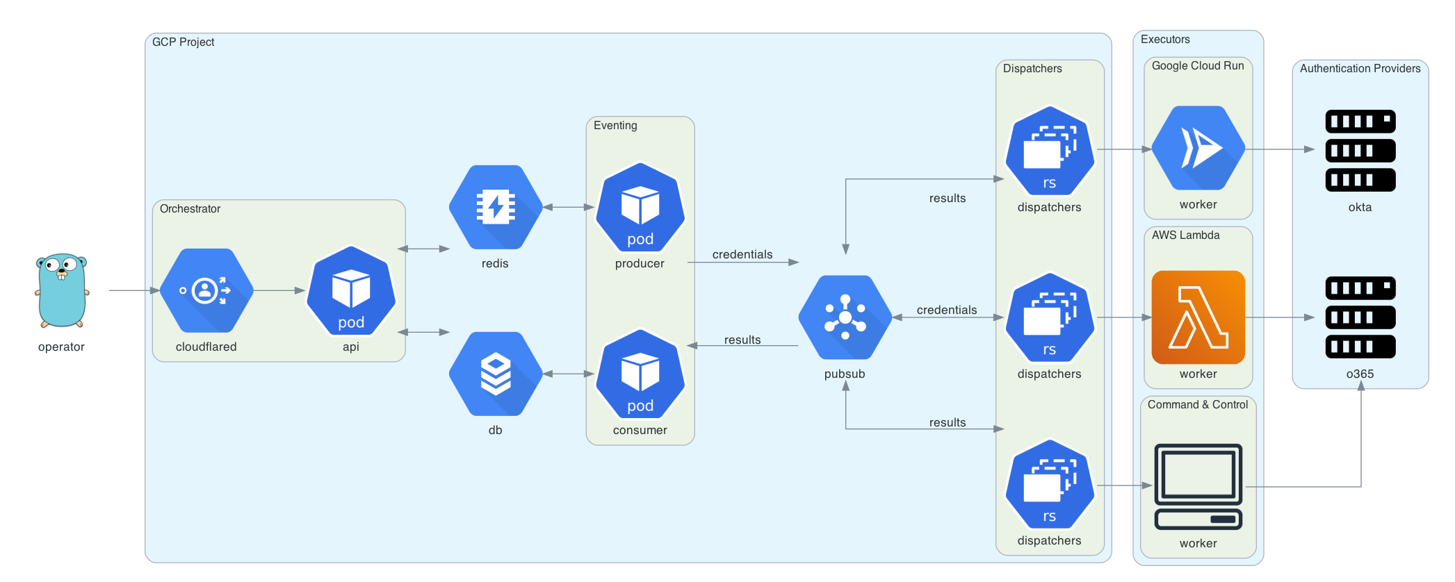The width and height of the screenshot is (1455, 582).
Task: Click the Command & Control computer icon
Action: pyautogui.click(x=1198, y=486)
